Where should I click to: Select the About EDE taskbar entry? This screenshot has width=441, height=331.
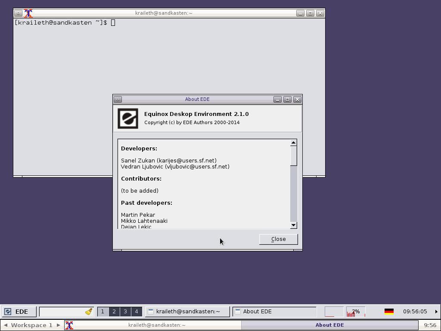pos(274,312)
